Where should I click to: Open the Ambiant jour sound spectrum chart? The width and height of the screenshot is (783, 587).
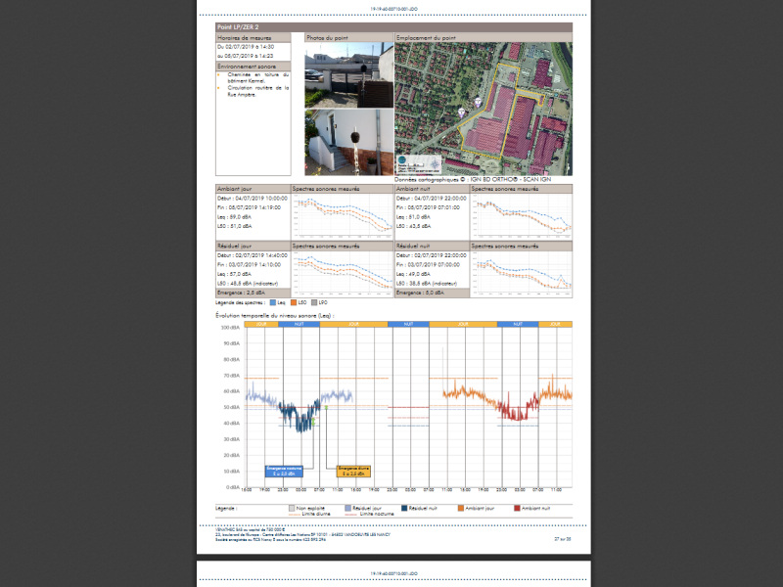tap(343, 216)
